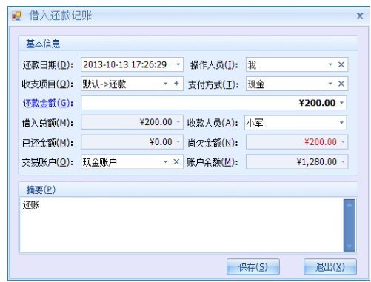
Task: Expand the 支付方式 dropdown arrow
Action: [330, 84]
